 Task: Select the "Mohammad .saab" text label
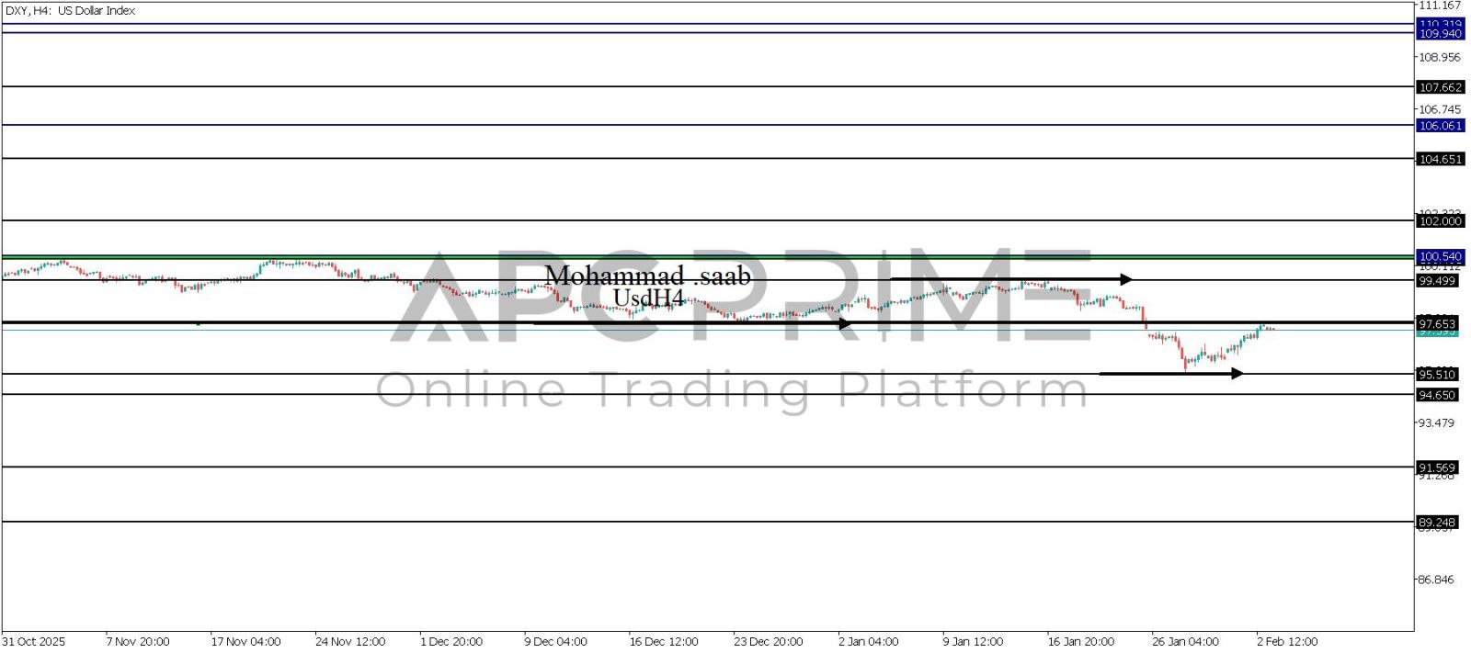coord(647,276)
